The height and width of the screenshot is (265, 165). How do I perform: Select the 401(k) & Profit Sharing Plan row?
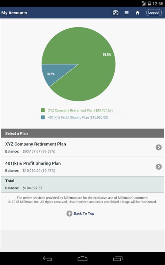[82, 167]
